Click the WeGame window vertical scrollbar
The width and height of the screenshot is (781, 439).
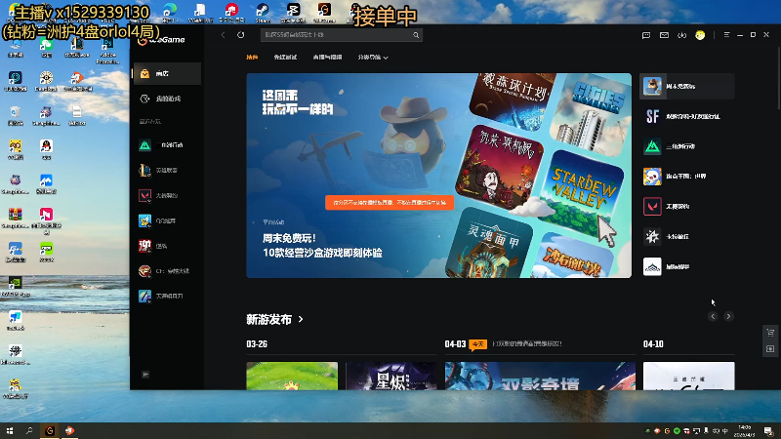coord(778,77)
